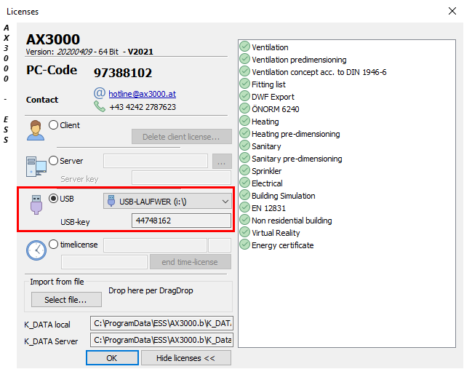Click the purple USB plug icon
Image resolution: width=464 pixels, height=369 pixels.
click(36, 205)
